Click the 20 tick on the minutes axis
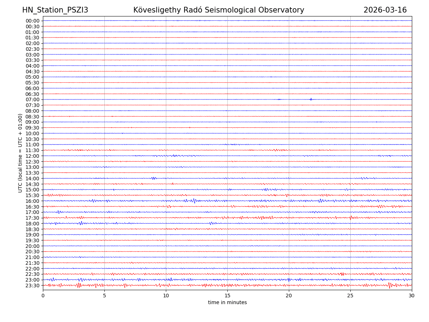The image size is (429, 322). pyautogui.click(x=289, y=296)
